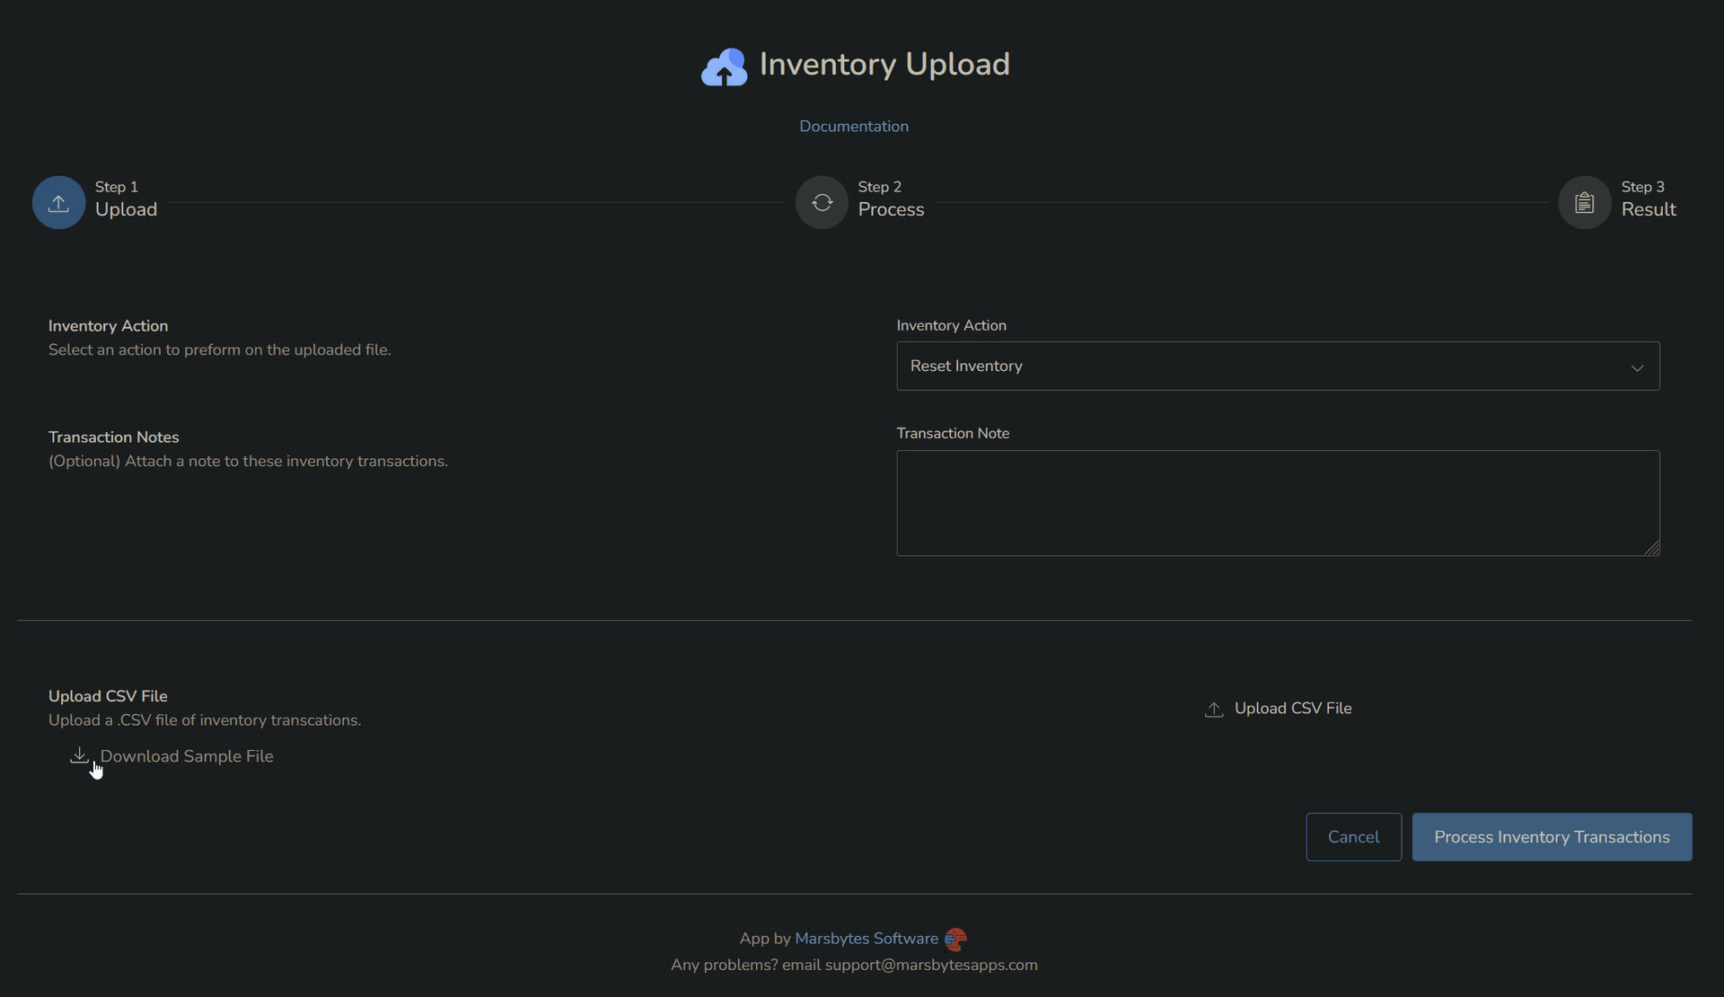The width and height of the screenshot is (1724, 997).
Task: Select the Step 1 Upload icon
Action: (57, 202)
